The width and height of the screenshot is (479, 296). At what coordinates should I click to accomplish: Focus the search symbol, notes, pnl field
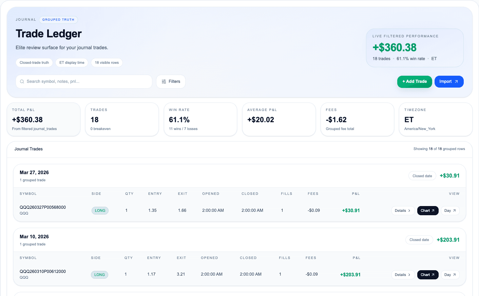coord(84,81)
